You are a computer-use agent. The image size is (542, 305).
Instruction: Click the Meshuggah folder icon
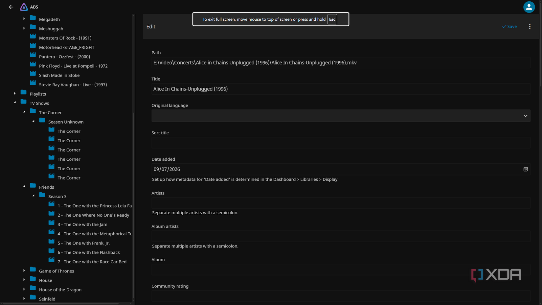(x=33, y=27)
